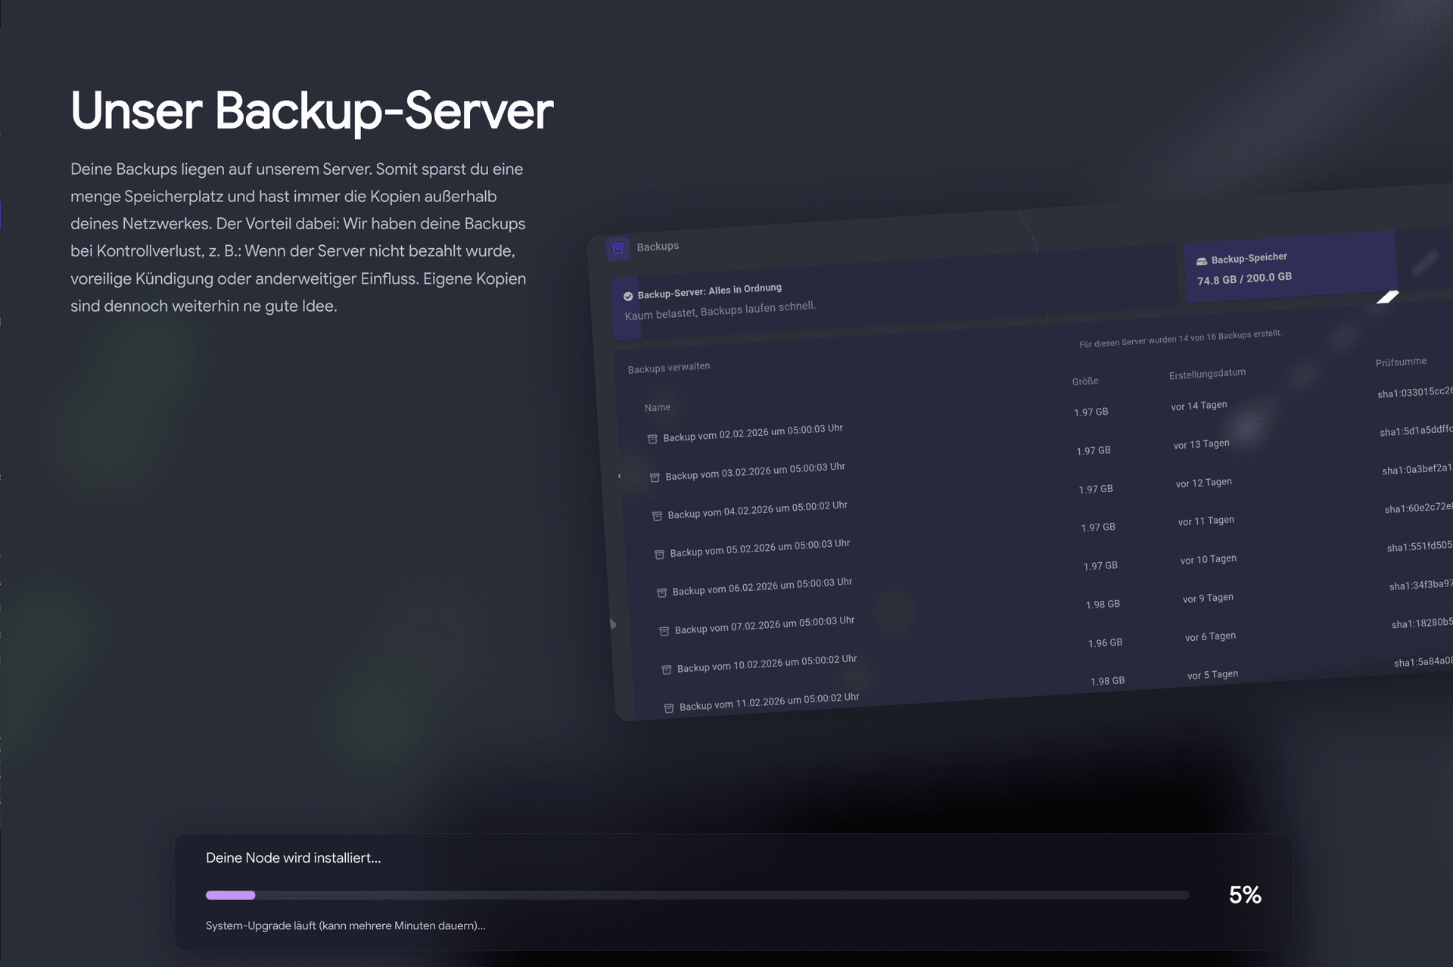The image size is (1453, 967).
Task: Click checksum starting sha1:60e2c72e
Action: 1418,508
